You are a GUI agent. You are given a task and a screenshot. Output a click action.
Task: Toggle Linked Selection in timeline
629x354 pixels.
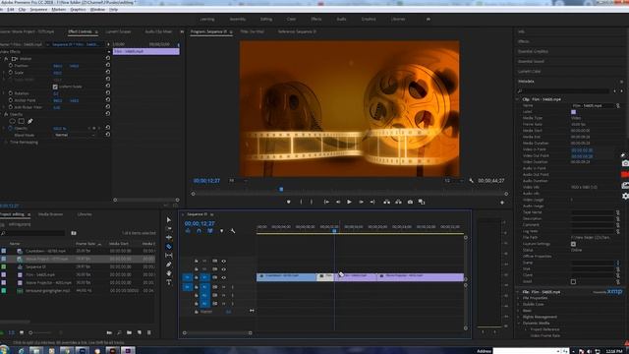(210, 231)
